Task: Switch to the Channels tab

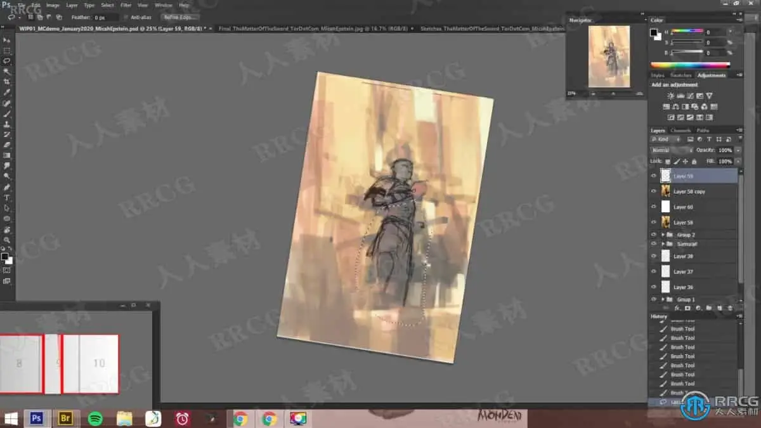Action: click(x=680, y=130)
